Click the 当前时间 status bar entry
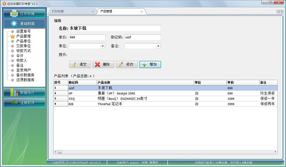The height and width of the screenshot is (167, 286). pyautogui.click(x=77, y=163)
